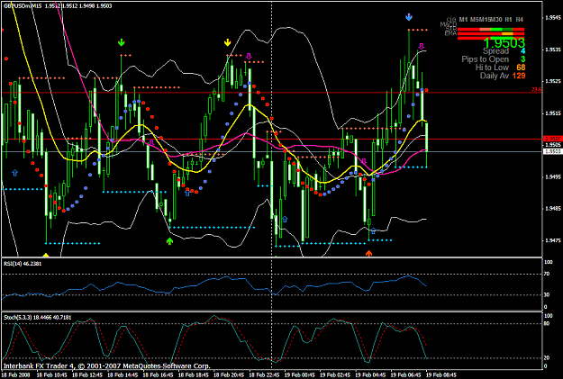
Task: Click the orange segment in middle signal bar
Action: click(x=507, y=33)
